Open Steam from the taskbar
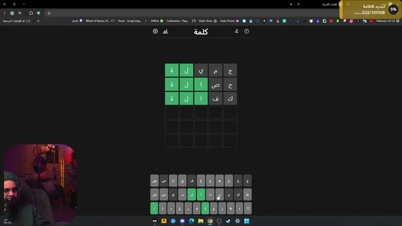 click(228, 221)
